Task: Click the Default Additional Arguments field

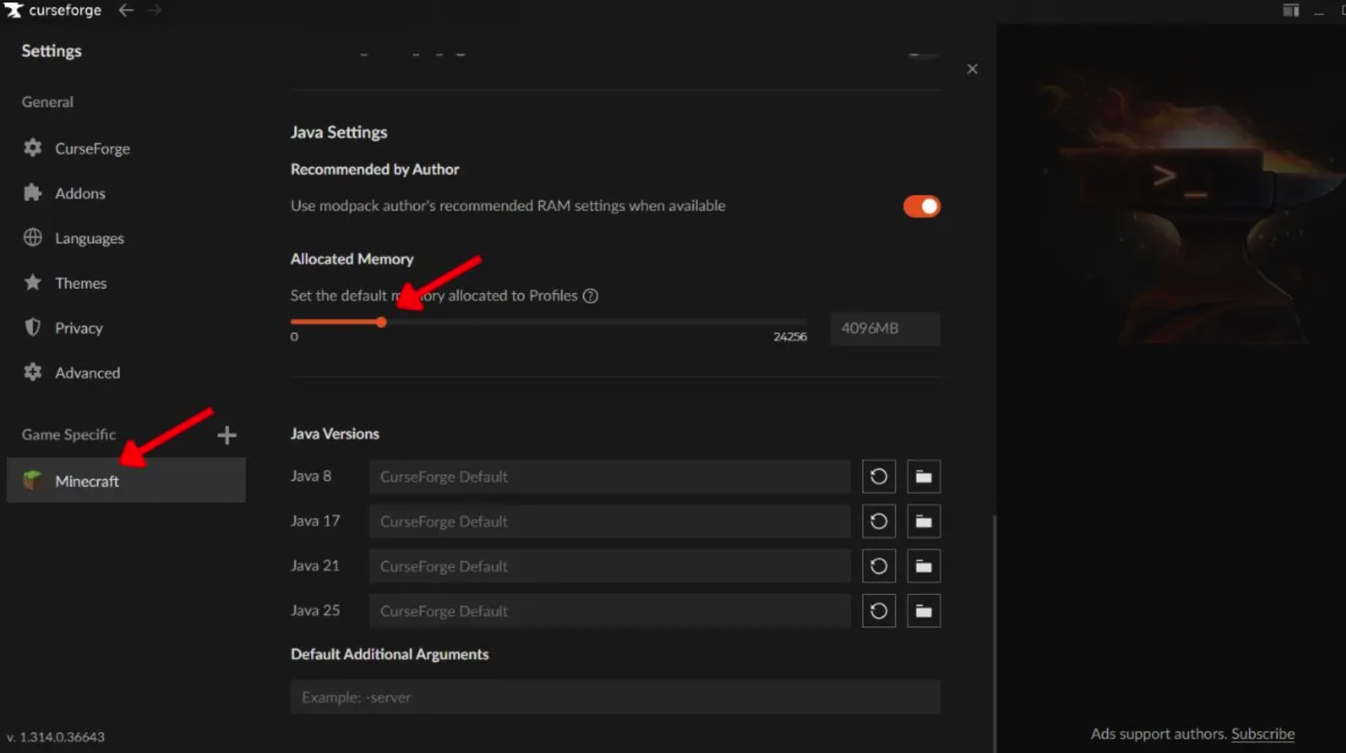Action: click(615, 697)
